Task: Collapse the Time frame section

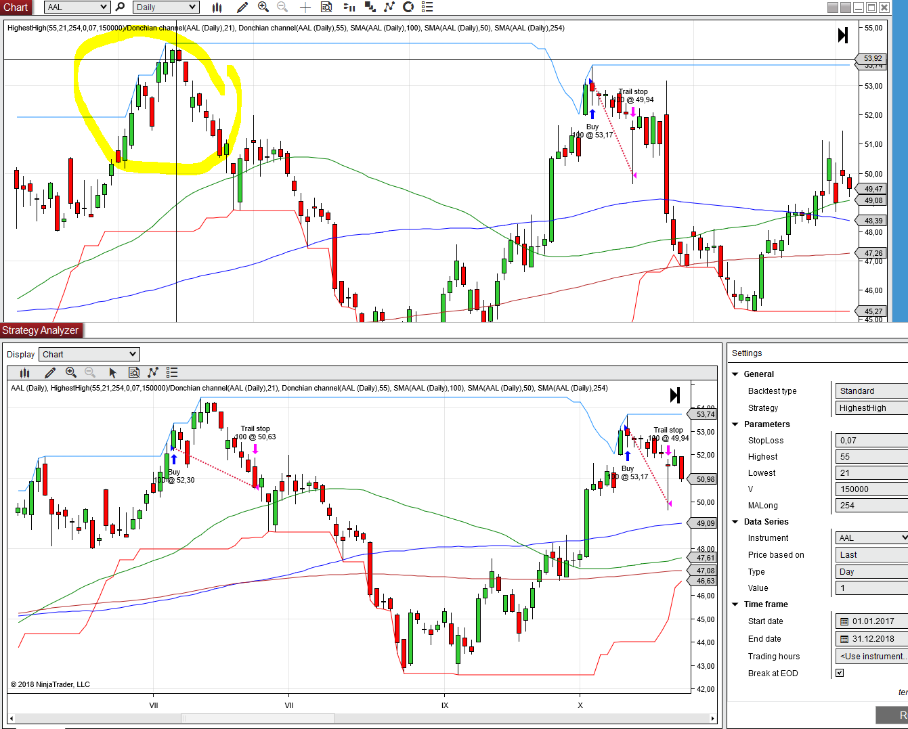Action: click(735, 604)
